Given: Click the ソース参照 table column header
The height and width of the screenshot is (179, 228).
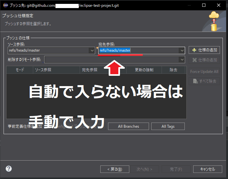Looking at the screenshot, I should 56,70.
